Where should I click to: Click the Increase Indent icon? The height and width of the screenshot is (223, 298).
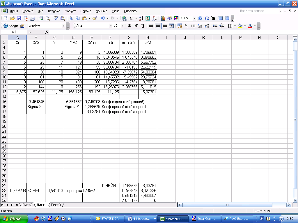click(222, 26)
